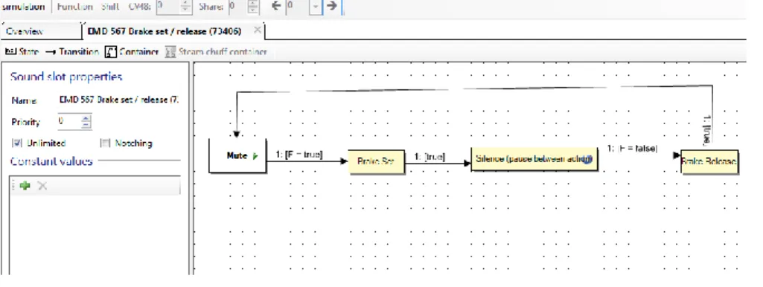Select the State tool in the toolbar

click(x=22, y=51)
